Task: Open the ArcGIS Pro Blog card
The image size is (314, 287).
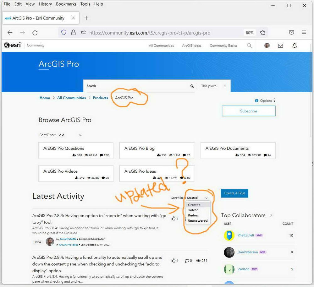Action: [x=157, y=151]
